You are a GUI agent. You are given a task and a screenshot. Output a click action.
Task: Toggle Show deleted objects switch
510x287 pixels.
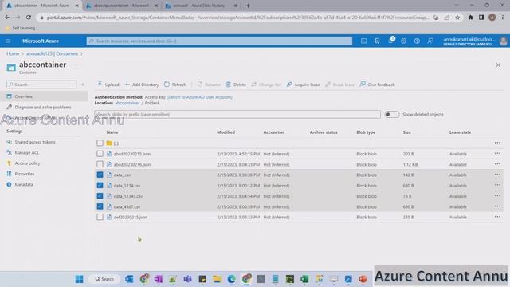(391, 115)
